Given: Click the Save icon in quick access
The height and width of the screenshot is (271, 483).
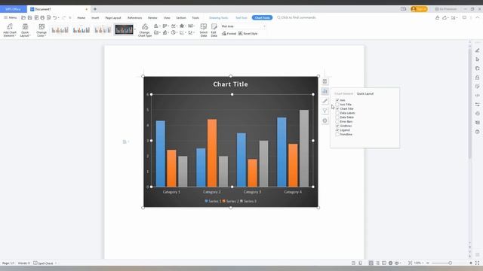Looking at the screenshot, I should point(30,18).
